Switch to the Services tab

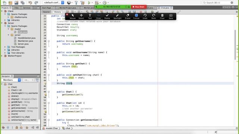coord(27,8)
